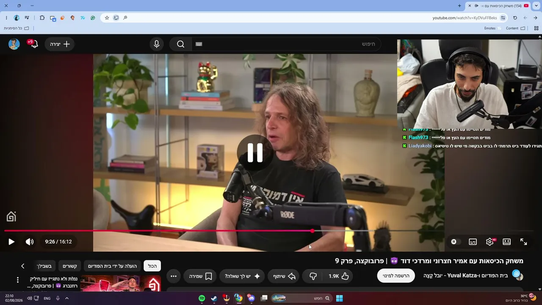Open the Content bookmarks folder
Viewport: 542px width, 305px height.
point(516,28)
